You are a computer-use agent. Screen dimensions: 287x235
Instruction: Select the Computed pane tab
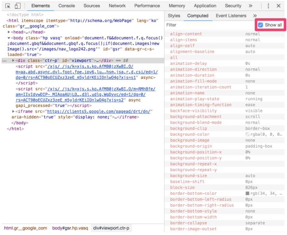tap(198, 16)
